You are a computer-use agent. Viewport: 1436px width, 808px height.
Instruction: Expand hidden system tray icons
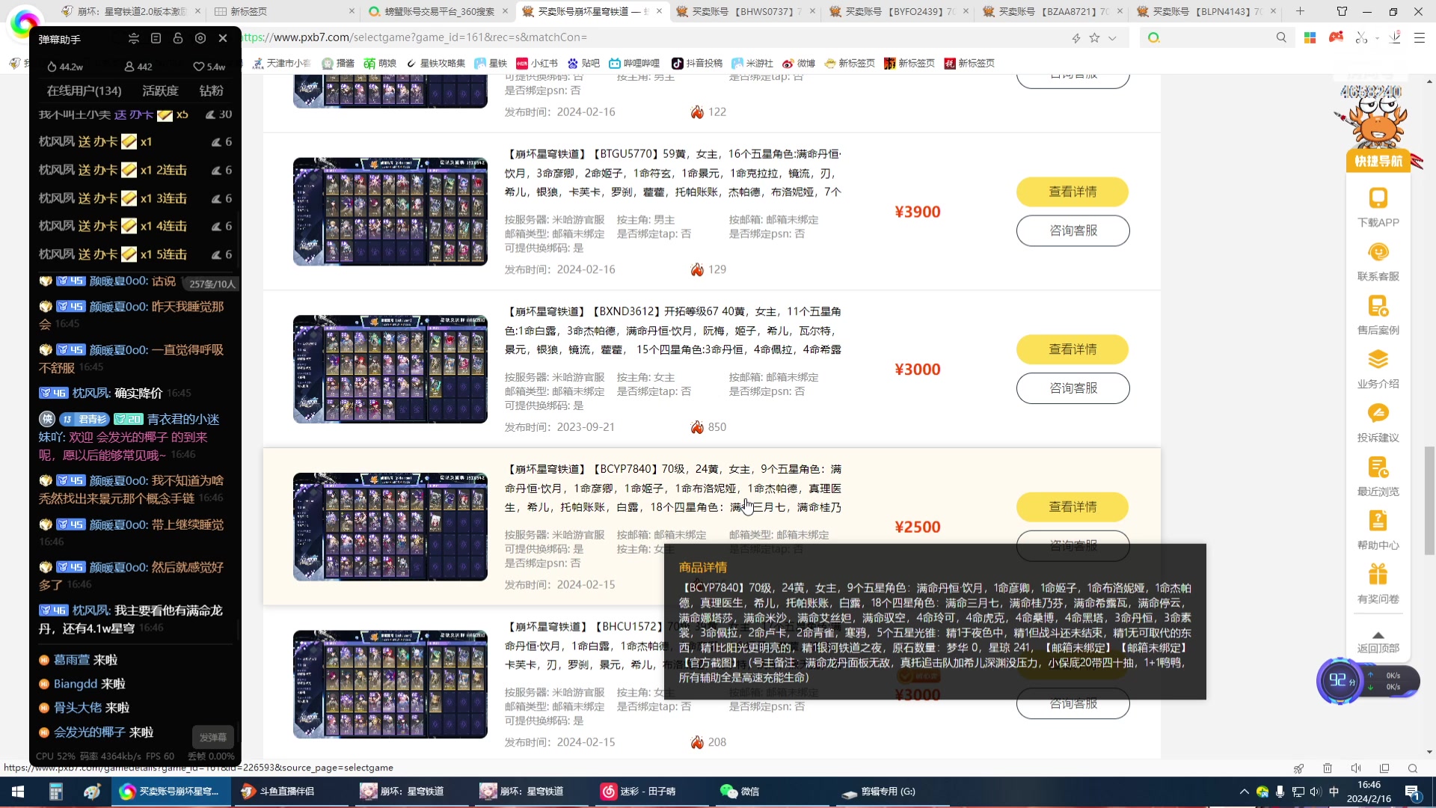[x=1245, y=792]
